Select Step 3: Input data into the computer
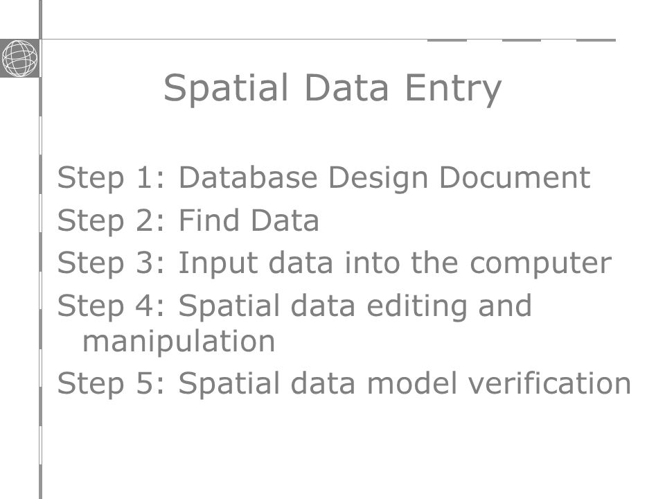This screenshot has width=665, height=499. click(x=334, y=264)
